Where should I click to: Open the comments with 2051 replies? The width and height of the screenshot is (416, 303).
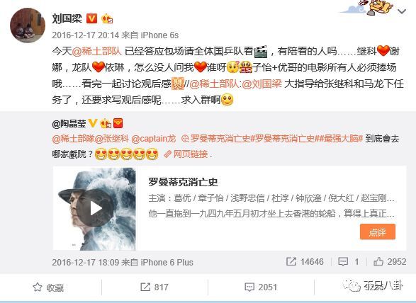pos(261,287)
